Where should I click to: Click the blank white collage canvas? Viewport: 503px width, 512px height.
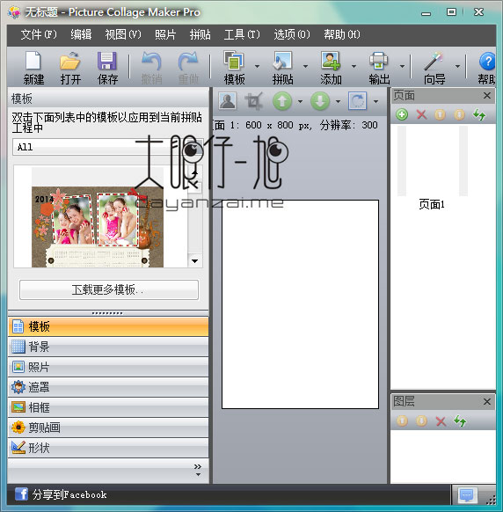300,304
